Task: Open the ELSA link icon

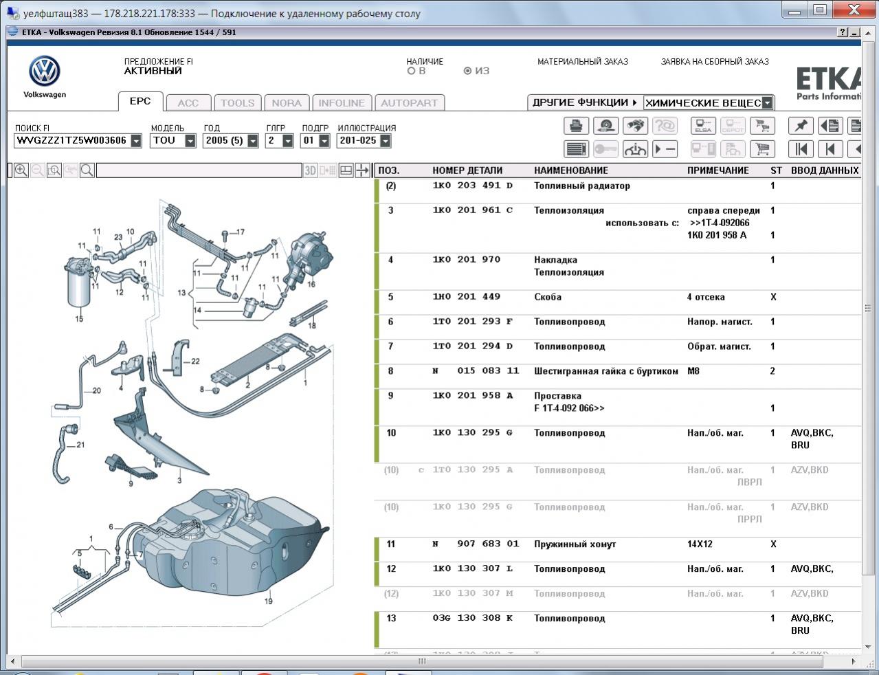Action: 702,126
